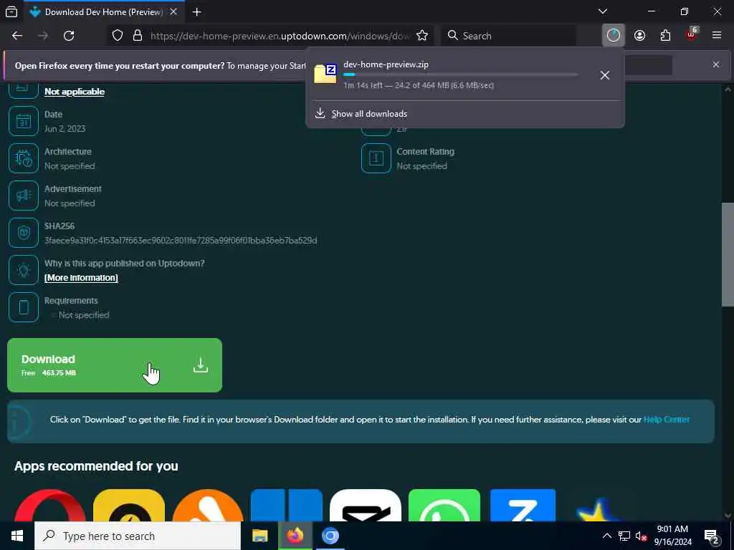
Task: Dismiss the Open Firefox notification bar
Action: 716,64
